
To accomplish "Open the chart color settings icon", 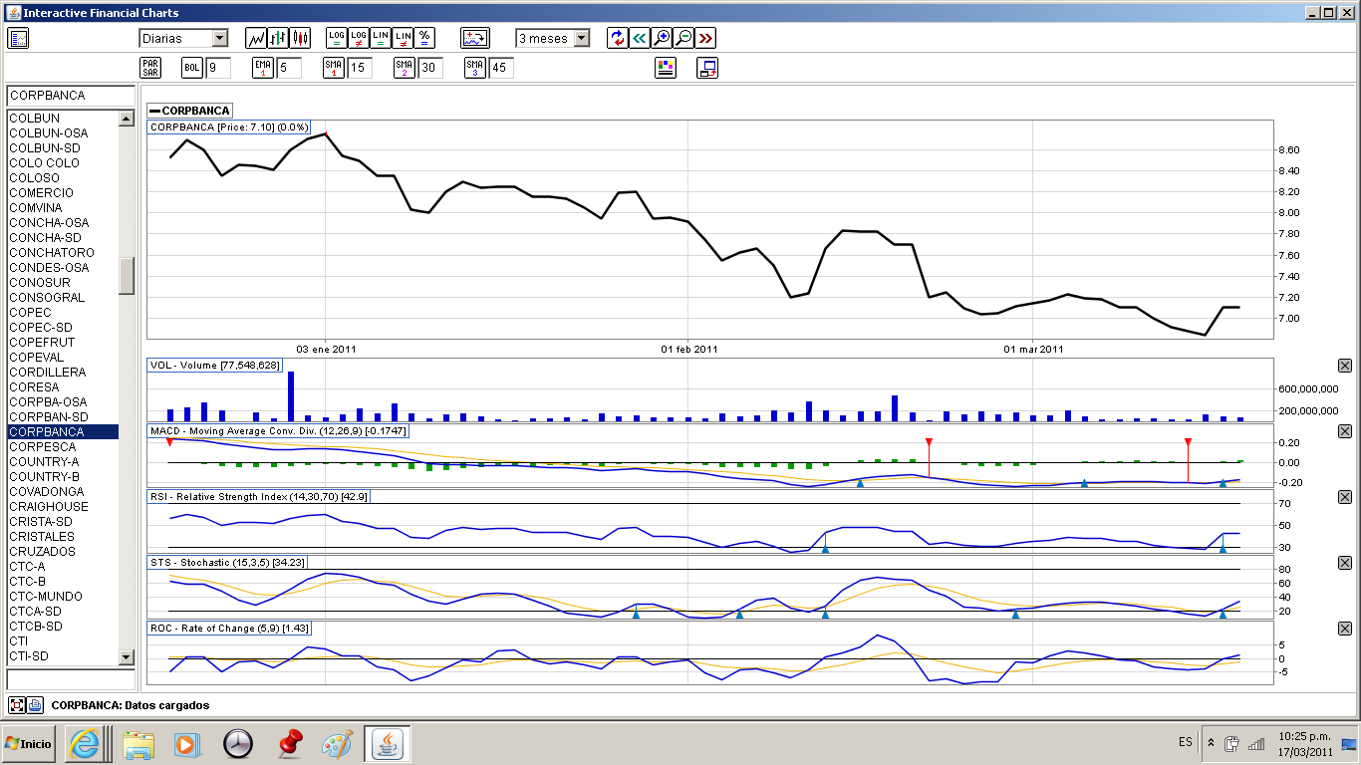I will click(x=666, y=68).
